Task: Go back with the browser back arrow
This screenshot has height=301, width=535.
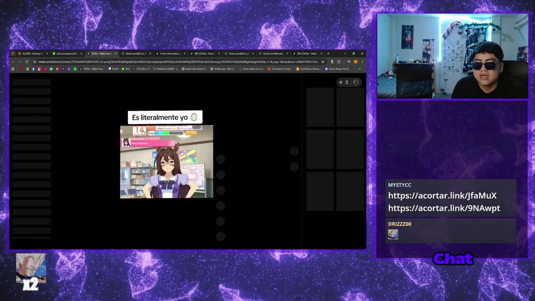Action: pyautogui.click(x=13, y=62)
